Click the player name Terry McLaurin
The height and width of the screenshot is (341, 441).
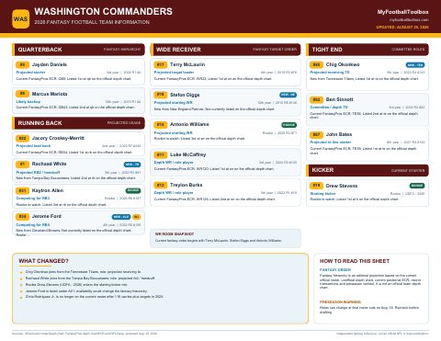(x=187, y=64)
